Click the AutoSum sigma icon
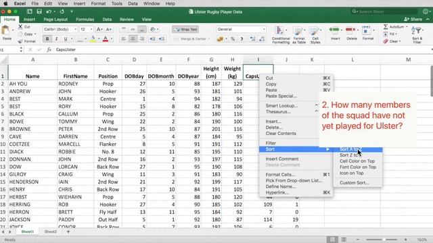The image size is (433, 243). 386,27
